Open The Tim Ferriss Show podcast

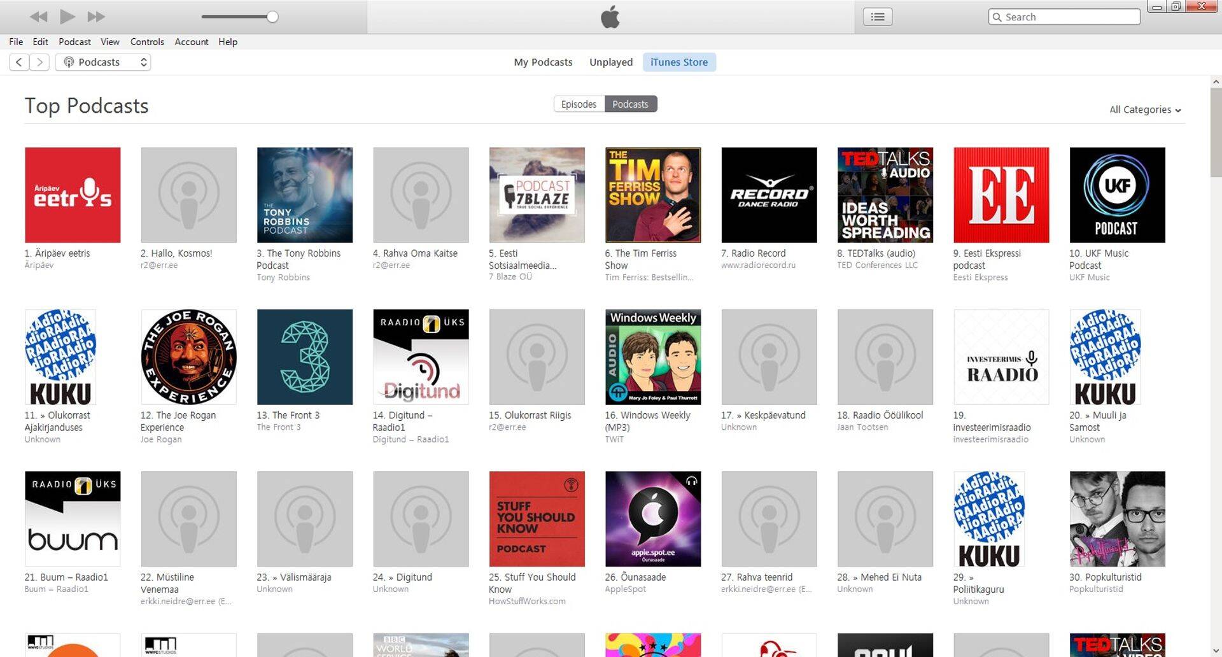(x=652, y=195)
